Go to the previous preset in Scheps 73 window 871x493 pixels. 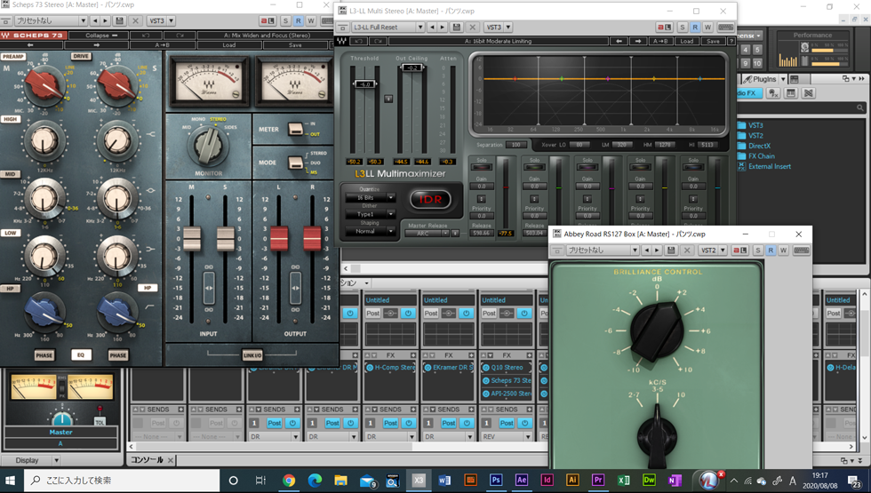(x=94, y=20)
